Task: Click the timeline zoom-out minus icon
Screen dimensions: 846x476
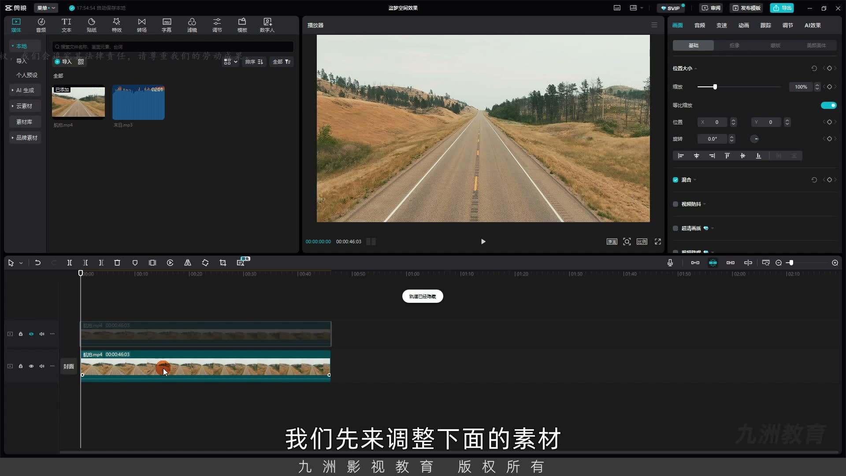Action: (779, 263)
